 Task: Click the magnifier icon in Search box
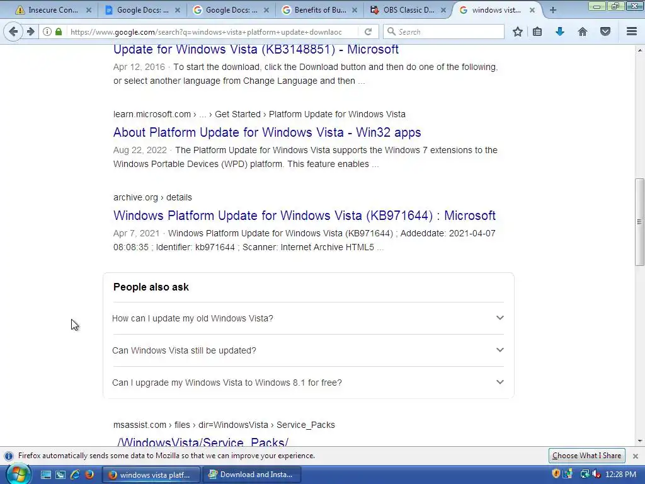coord(391,32)
